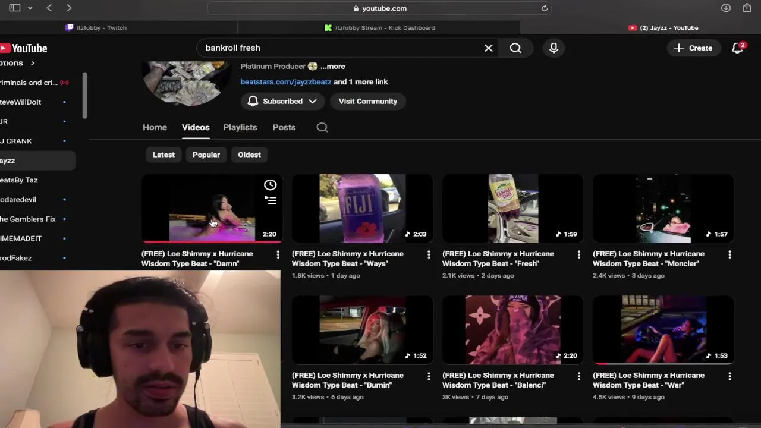
Task: Open TIMEMADEIT subscription in sidebar
Action: click(34, 238)
